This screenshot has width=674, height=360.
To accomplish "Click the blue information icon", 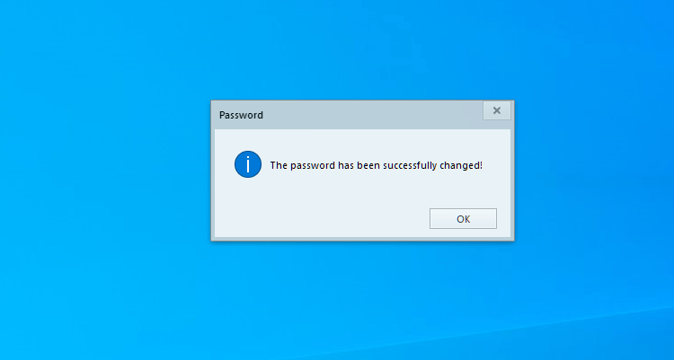I will [248, 164].
